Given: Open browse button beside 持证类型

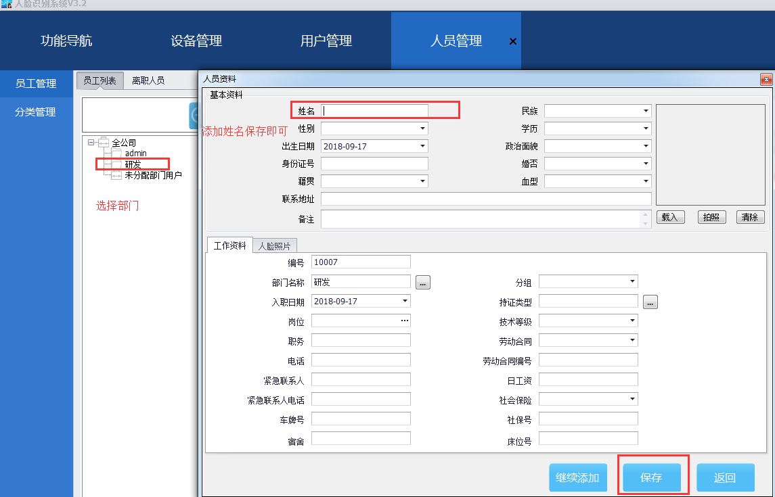Looking at the screenshot, I should 650,302.
